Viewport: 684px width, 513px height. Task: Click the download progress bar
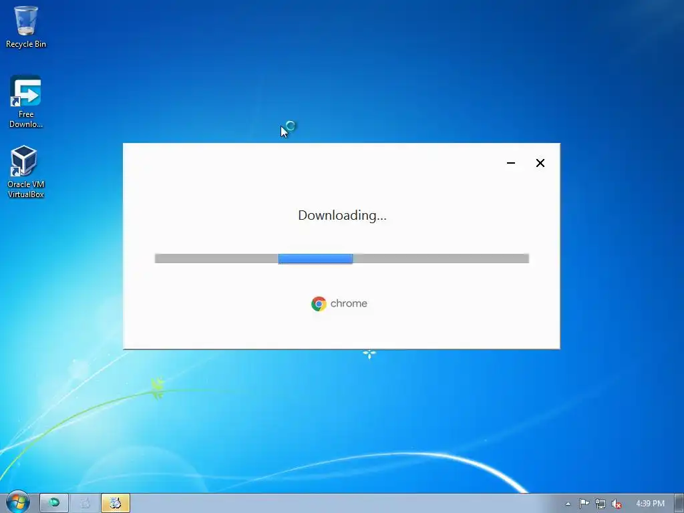point(341,259)
